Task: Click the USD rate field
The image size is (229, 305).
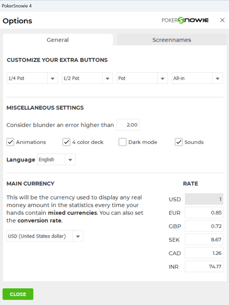Action: [204, 199]
